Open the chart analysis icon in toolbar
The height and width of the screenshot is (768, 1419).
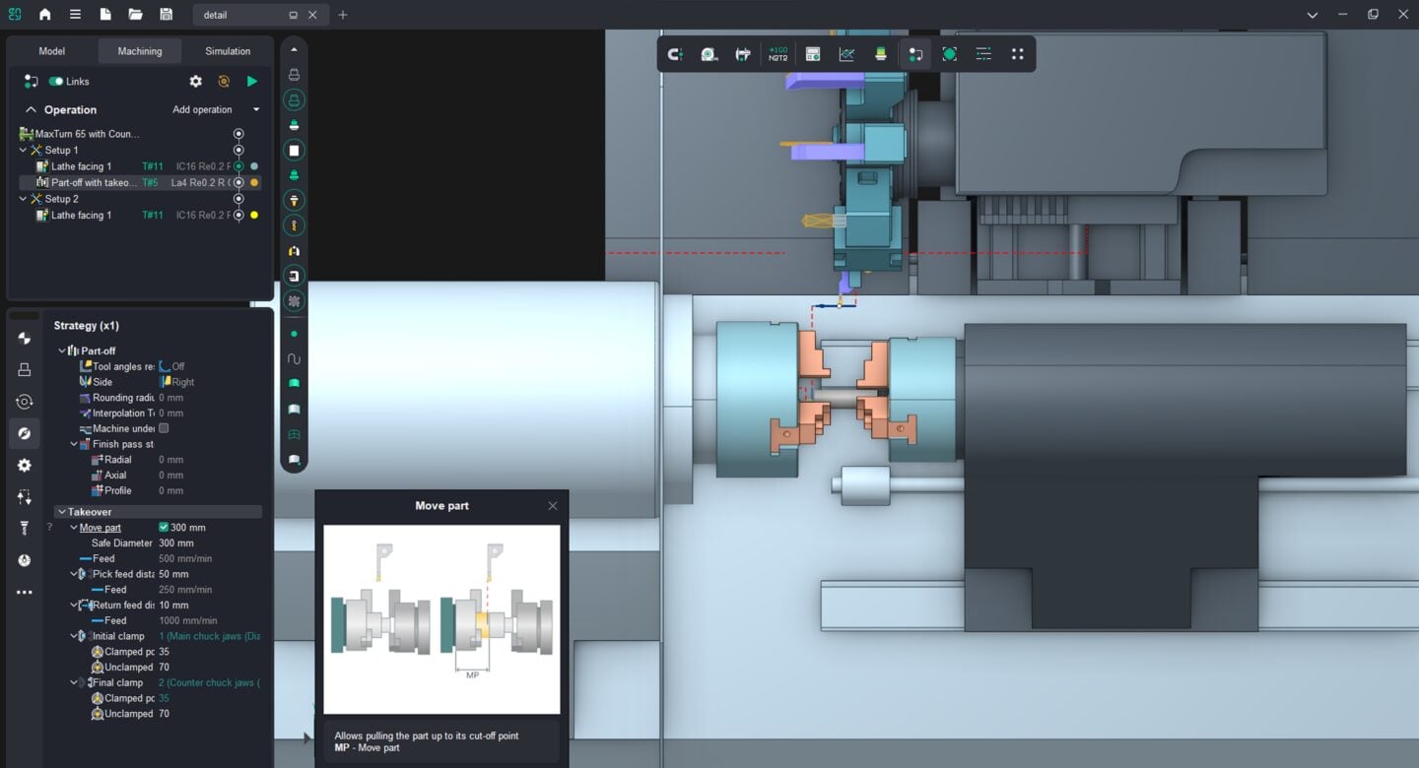pos(846,54)
